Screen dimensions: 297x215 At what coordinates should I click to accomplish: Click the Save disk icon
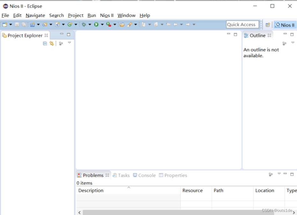(x=17, y=24)
